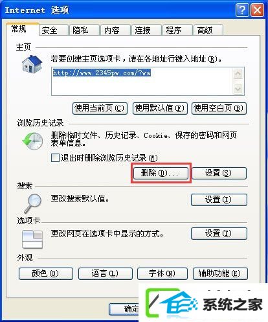The image size is (268, 322).
Task: Click 使用空白页 button
Action: pos(219,108)
